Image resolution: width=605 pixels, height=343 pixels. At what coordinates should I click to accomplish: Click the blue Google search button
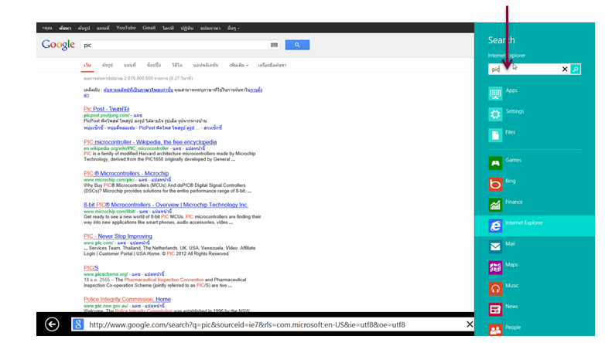pos(297,45)
